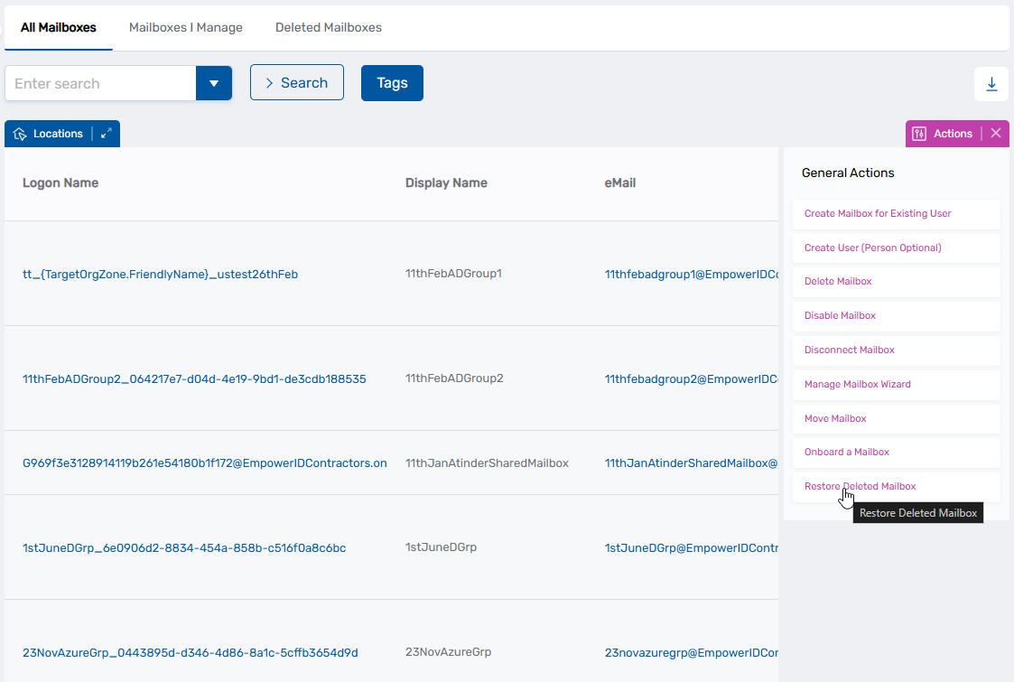Select Delete Mailbox action

(838, 281)
